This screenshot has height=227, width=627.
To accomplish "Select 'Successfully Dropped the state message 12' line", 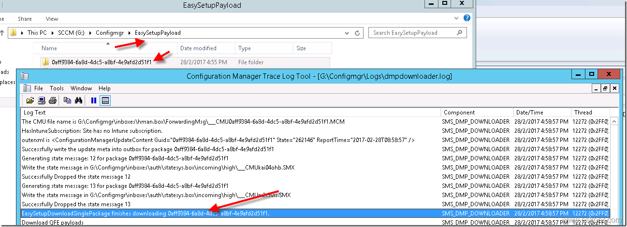I will tap(315, 177).
